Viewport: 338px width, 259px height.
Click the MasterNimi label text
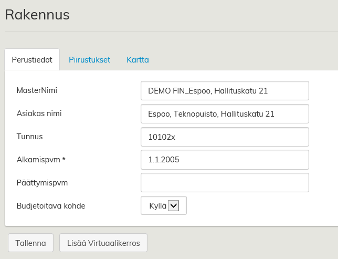point(37,90)
